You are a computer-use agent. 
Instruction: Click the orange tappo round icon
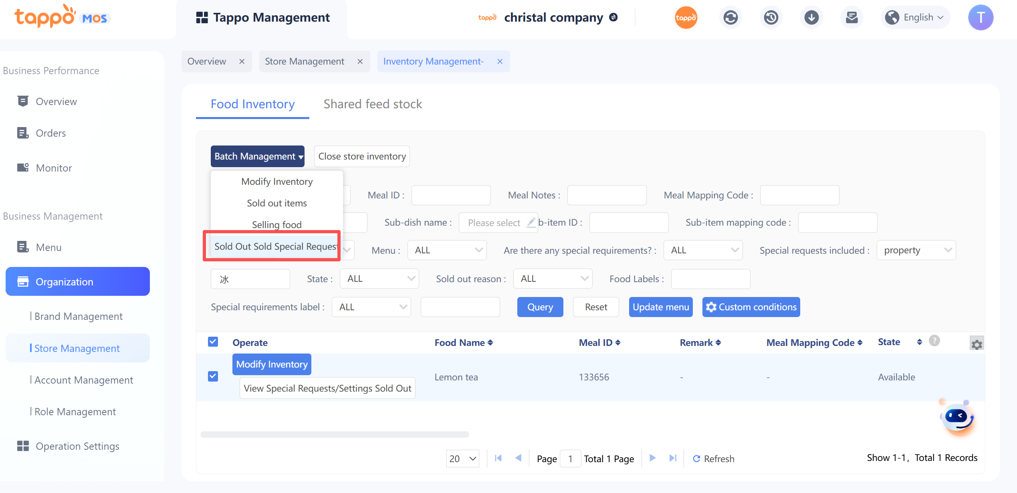coord(686,18)
